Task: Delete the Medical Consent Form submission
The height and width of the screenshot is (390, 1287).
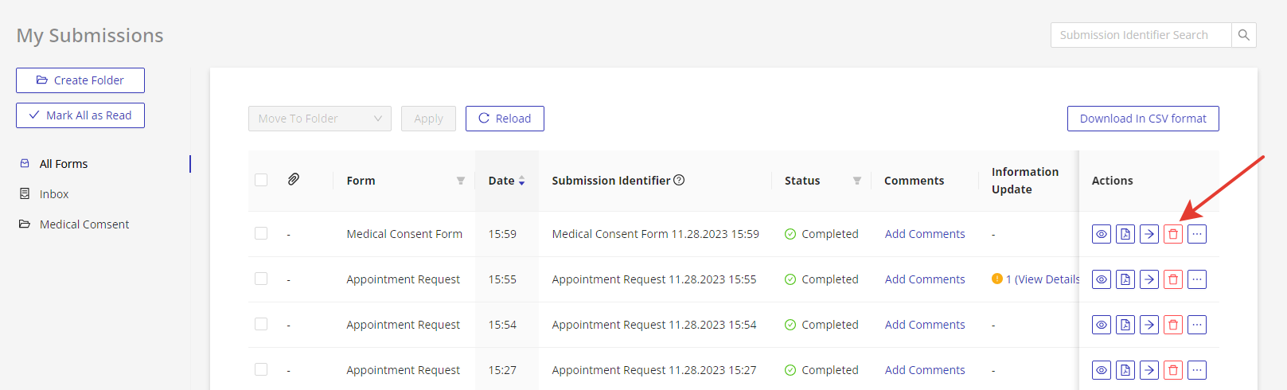Action: click(1172, 234)
